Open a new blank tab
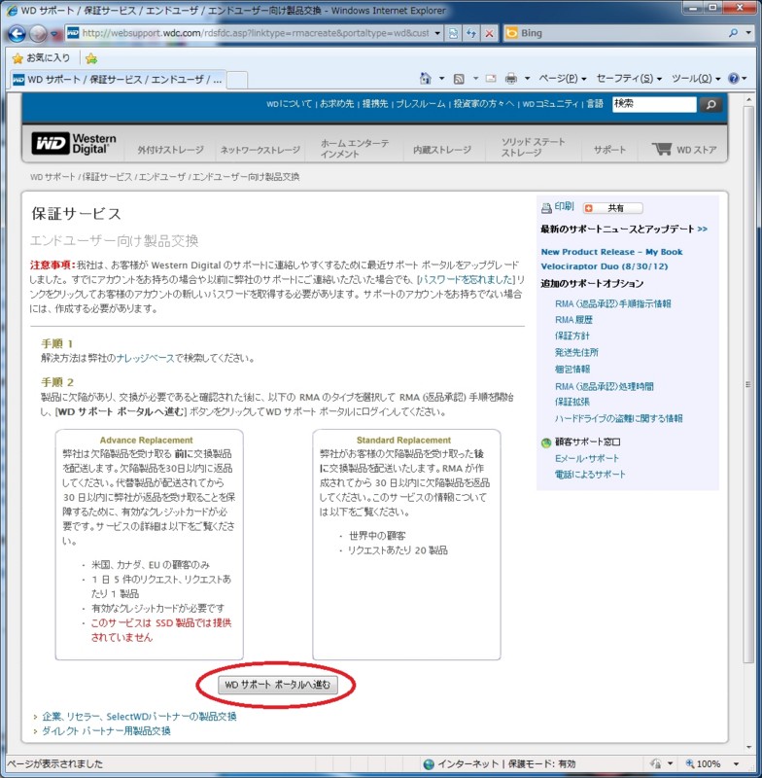762x778 pixels. pyautogui.click(x=237, y=80)
